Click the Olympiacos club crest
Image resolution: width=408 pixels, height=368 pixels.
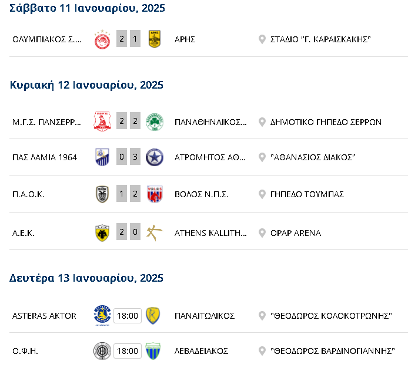click(102, 39)
